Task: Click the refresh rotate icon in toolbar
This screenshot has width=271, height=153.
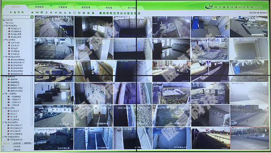Action: [x=65, y=13]
